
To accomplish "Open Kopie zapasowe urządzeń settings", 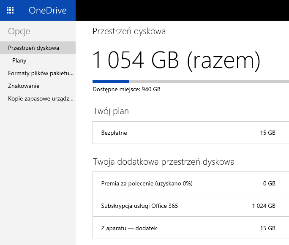I will point(41,98).
